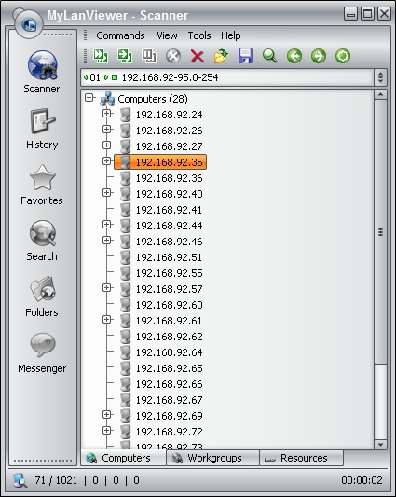The width and height of the screenshot is (396, 497).
Task: Expand the 192.168.92.40 node
Action: click(107, 192)
